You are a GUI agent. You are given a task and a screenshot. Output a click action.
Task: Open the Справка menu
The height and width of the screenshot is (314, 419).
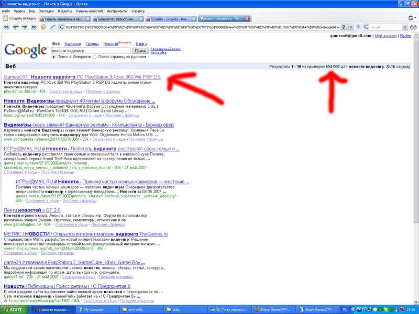click(x=138, y=11)
